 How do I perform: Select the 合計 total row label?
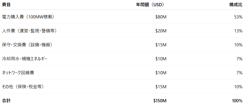pos(6,101)
